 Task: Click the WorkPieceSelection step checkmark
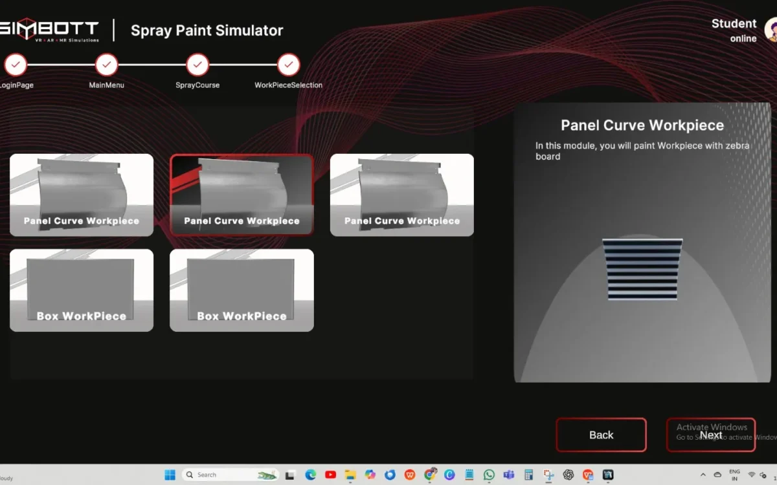[x=288, y=65]
